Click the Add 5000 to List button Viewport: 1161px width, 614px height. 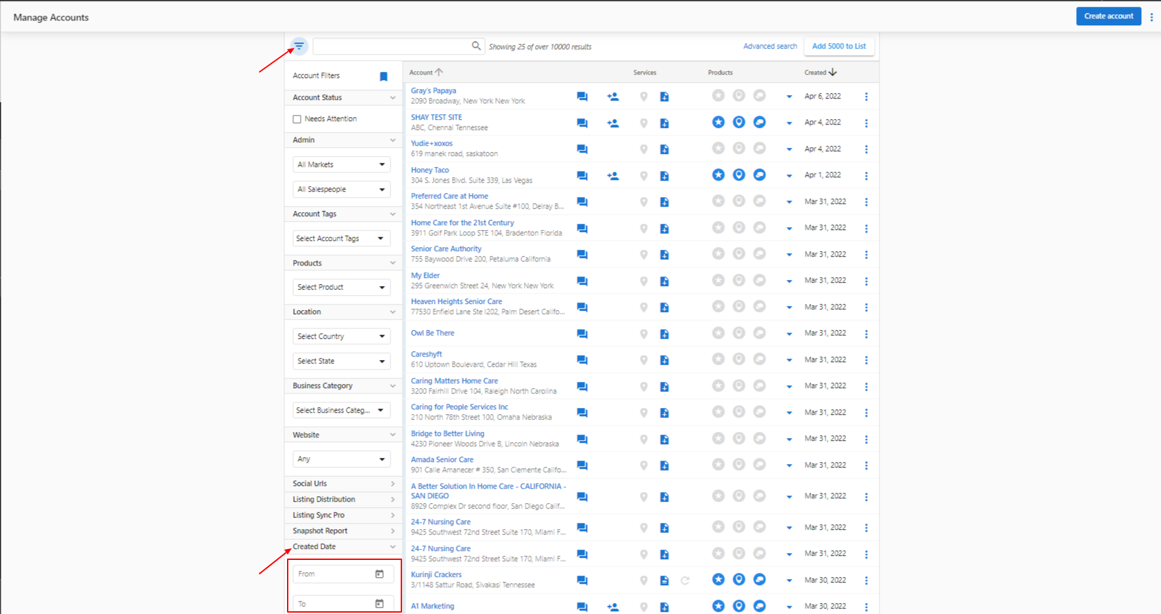pos(839,46)
